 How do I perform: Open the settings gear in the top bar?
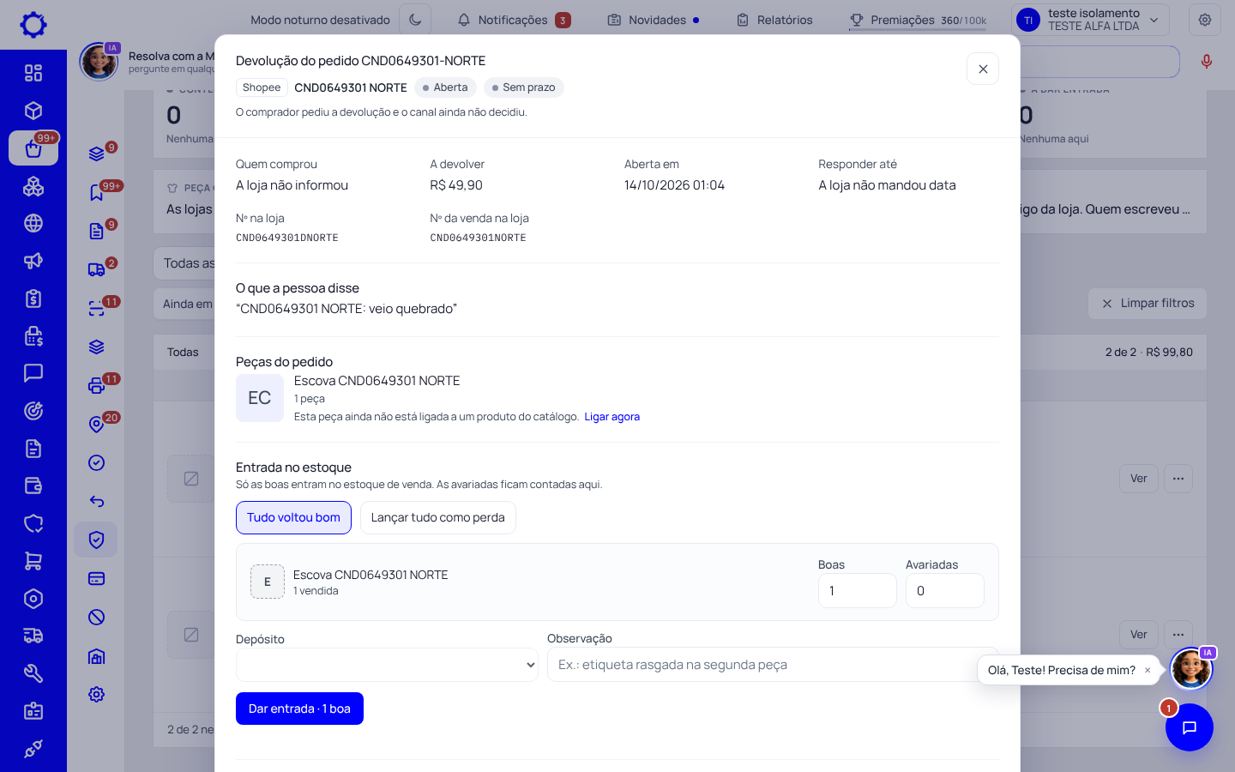tap(1205, 20)
